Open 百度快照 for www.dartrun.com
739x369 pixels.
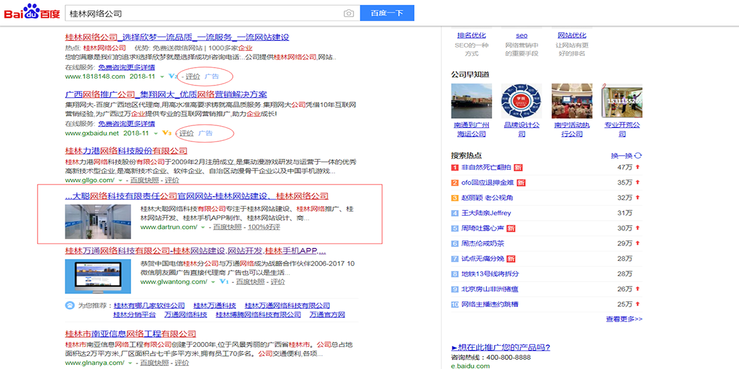(227, 227)
